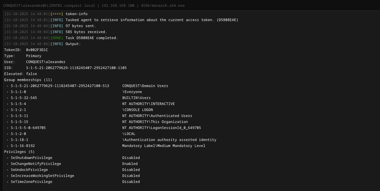Click the agent header title text

[94, 5]
